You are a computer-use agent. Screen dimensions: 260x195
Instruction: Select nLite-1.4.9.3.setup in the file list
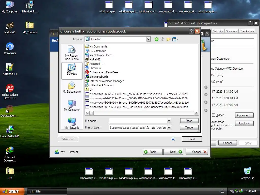(x=99, y=85)
